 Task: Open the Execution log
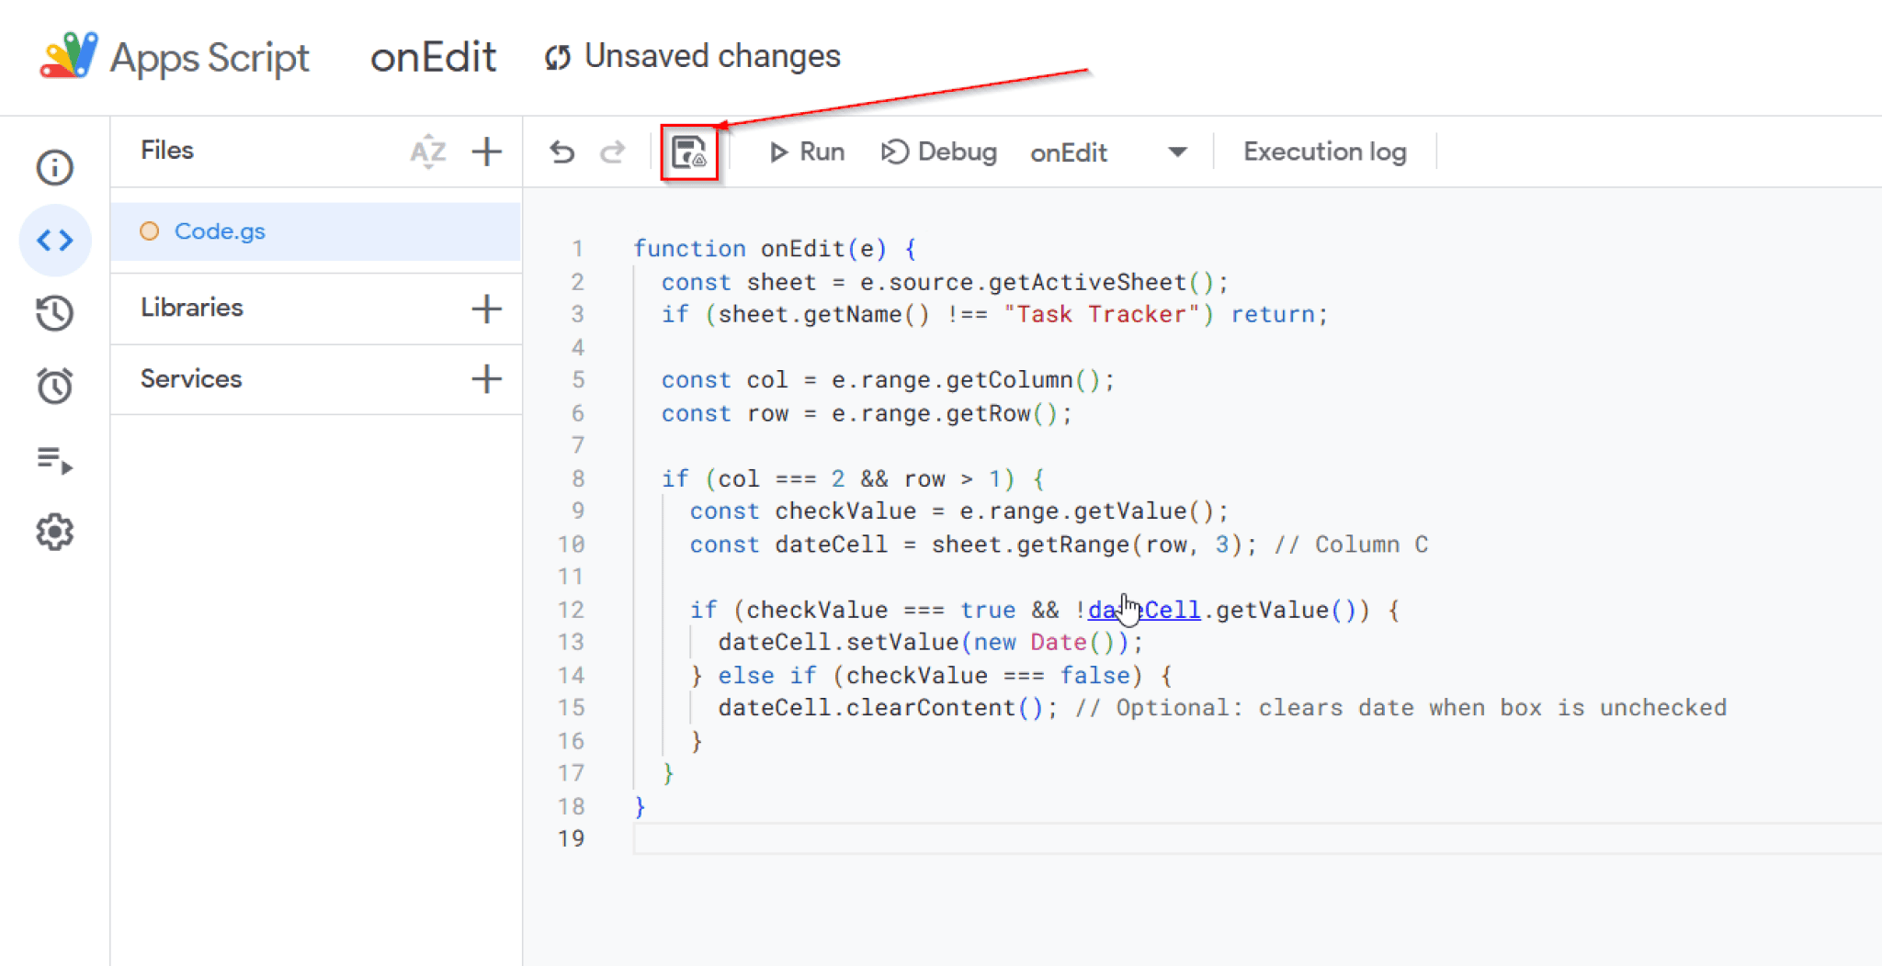click(x=1324, y=152)
